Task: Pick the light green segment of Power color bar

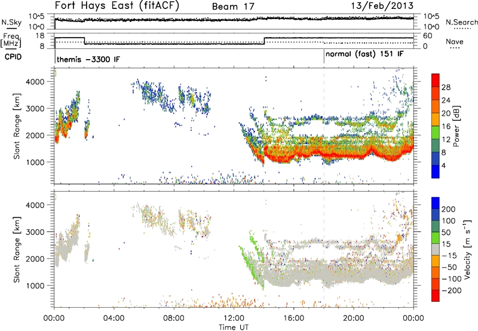Action: pos(436,133)
